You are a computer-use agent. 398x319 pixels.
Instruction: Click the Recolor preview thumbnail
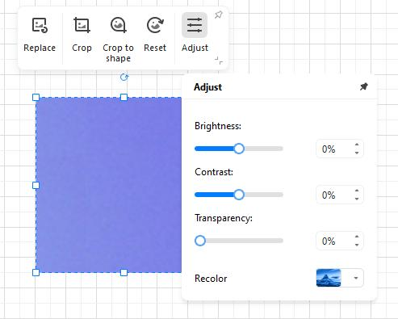click(x=329, y=278)
